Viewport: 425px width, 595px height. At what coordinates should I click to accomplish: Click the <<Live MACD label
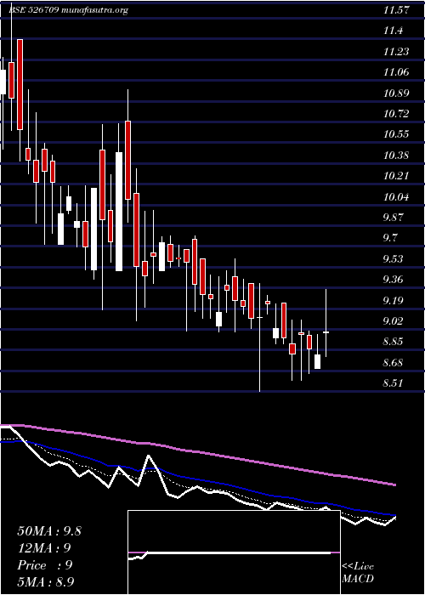click(x=358, y=573)
